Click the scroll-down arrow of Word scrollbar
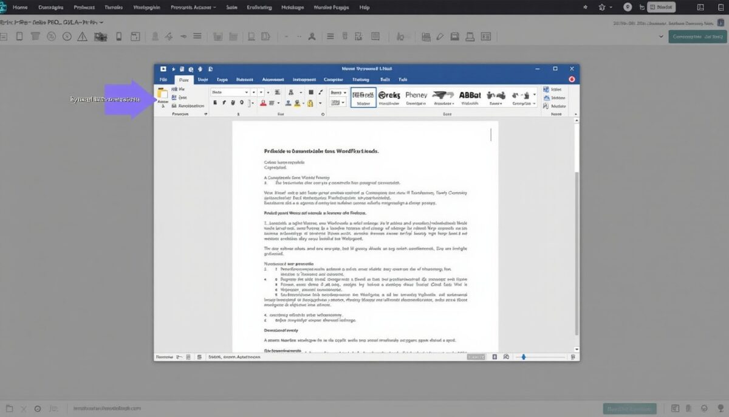Image resolution: width=729 pixels, height=417 pixels. point(576,349)
